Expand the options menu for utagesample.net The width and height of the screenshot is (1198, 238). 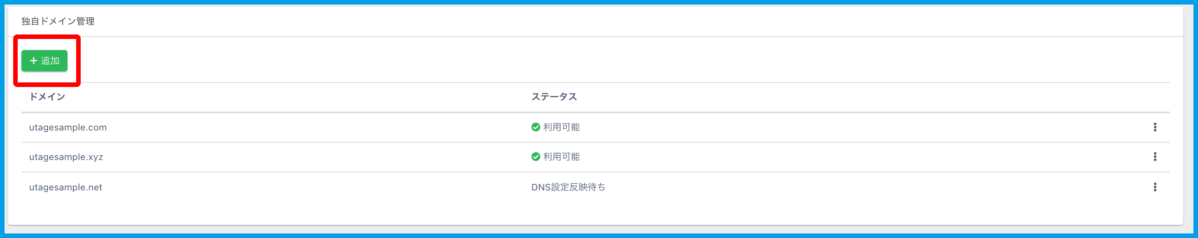point(1155,187)
